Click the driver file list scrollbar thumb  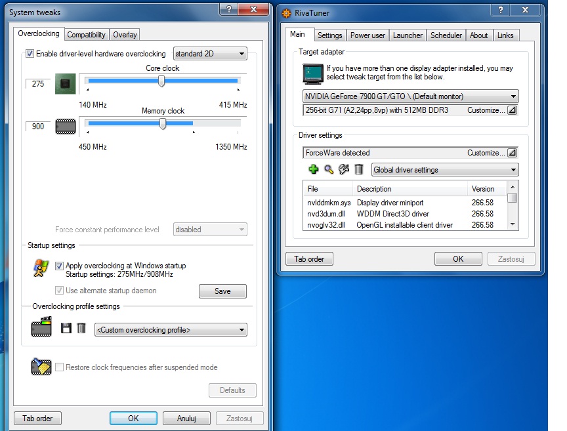(512, 198)
